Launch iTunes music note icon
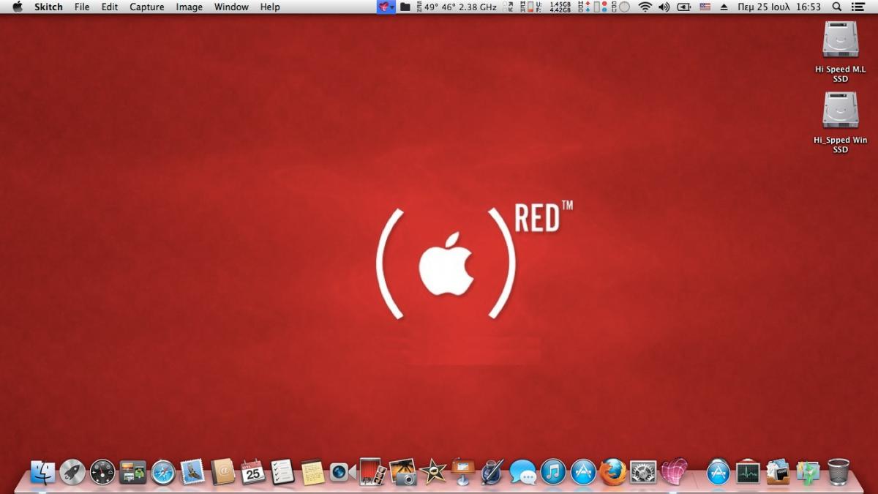Image resolution: width=878 pixels, height=494 pixels. pos(553,472)
